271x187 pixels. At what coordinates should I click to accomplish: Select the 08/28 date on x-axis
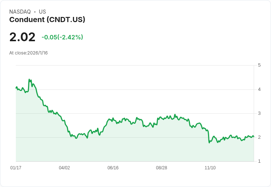pos(162,168)
